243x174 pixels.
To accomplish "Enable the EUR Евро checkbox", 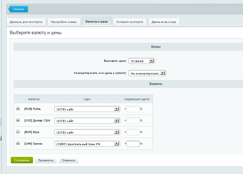I will click(18, 132).
